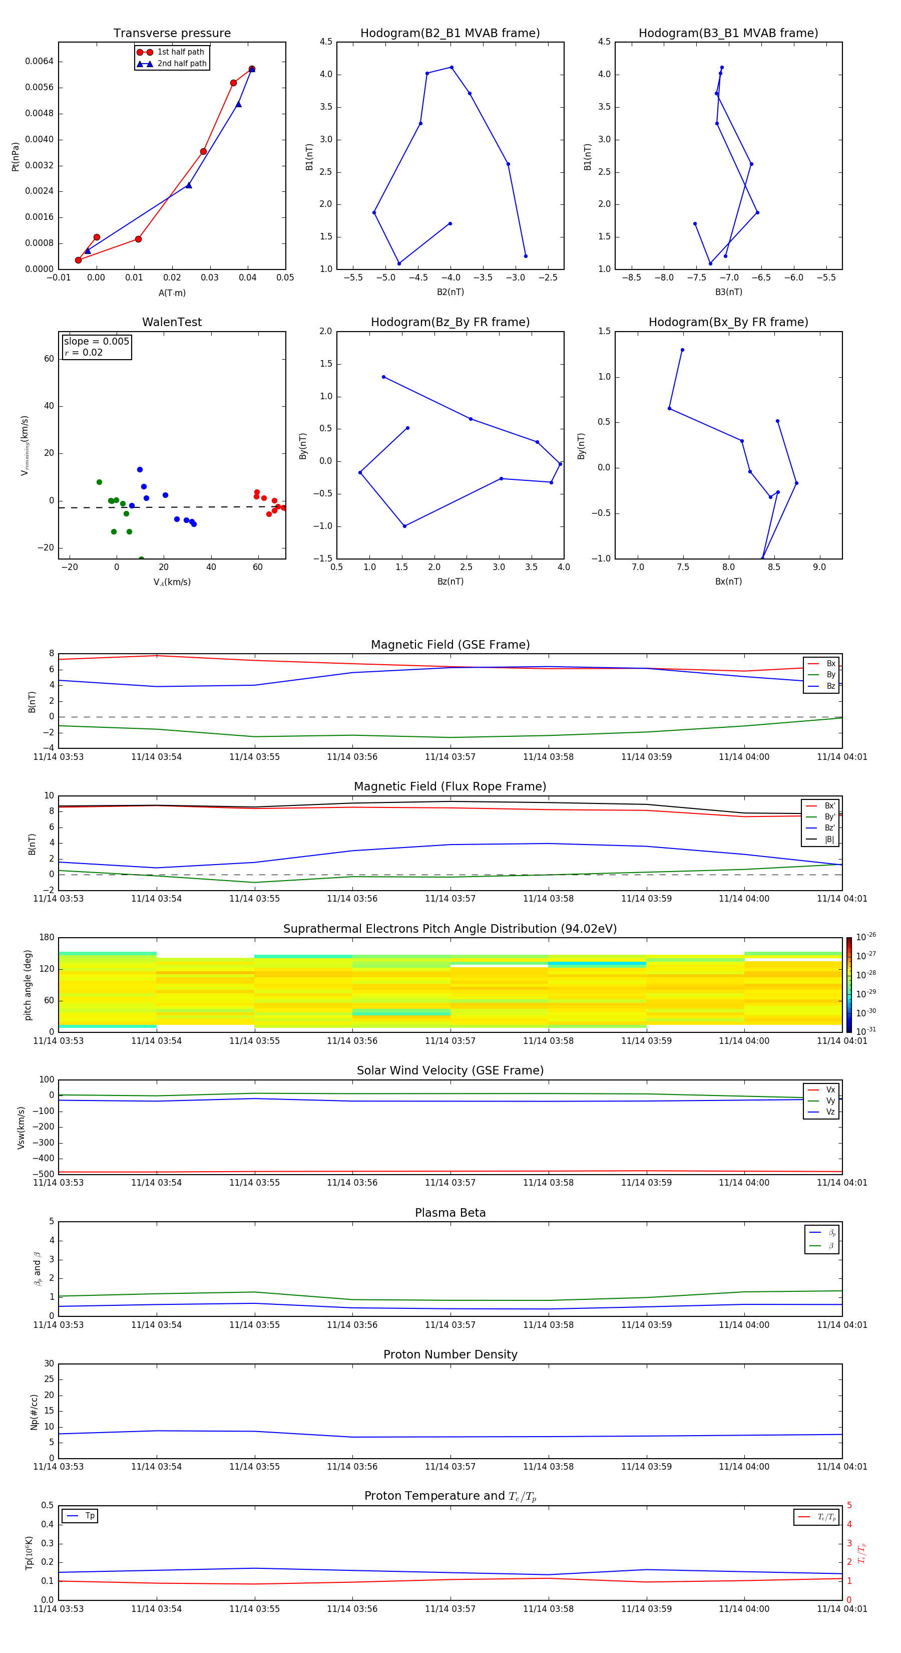Click the 'WalenTest' plot title
This screenshot has height=1653, width=901.
(x=172, y=322)
